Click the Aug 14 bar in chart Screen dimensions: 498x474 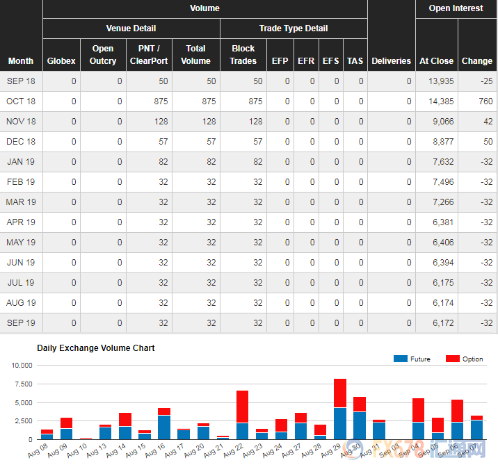125,426
